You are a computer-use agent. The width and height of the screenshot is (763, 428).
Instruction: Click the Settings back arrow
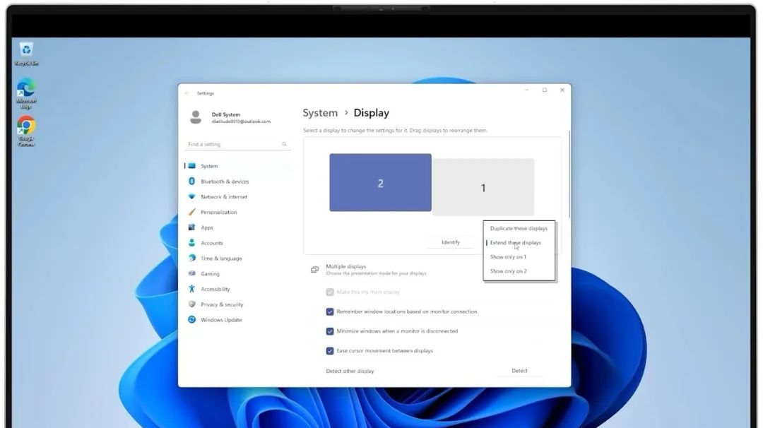coord(187,93)
